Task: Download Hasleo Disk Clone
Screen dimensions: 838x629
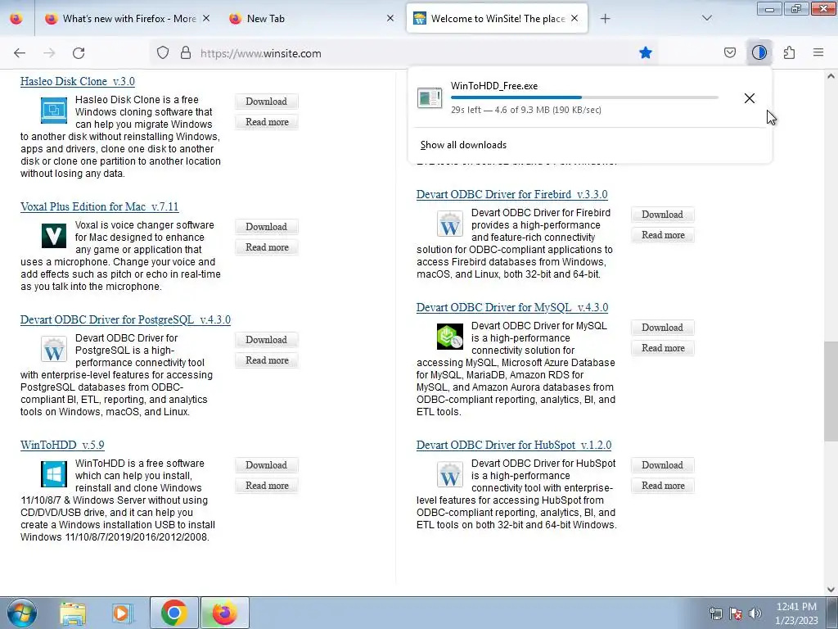Action: 266,101
